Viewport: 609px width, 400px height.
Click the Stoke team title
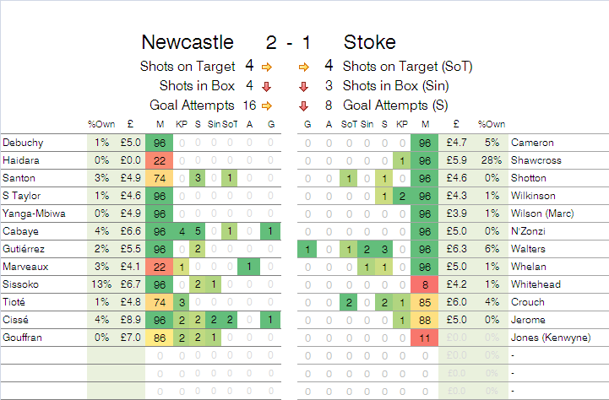coord(370,42)
